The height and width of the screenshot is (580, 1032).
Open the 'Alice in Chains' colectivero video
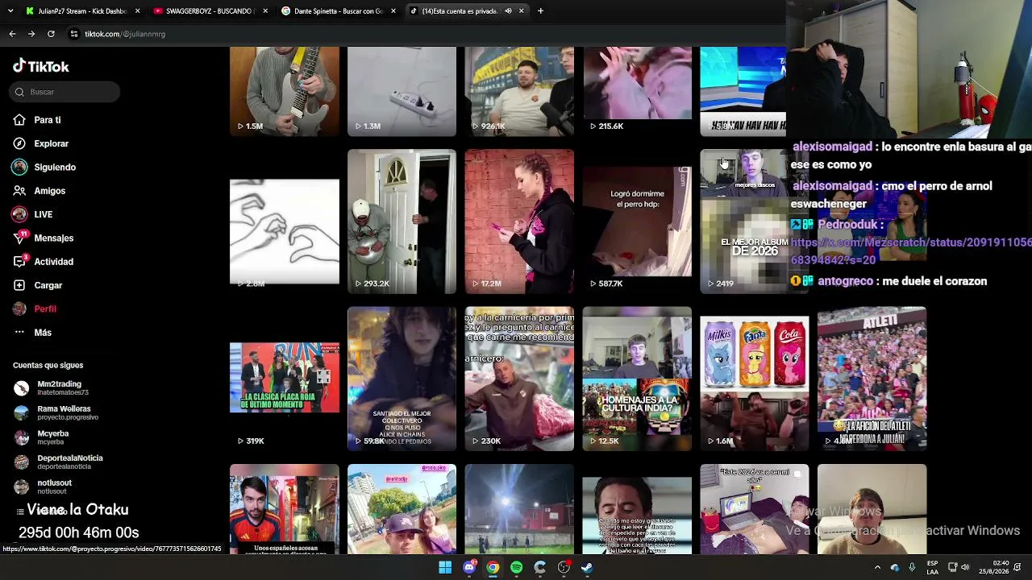(402, 379)
